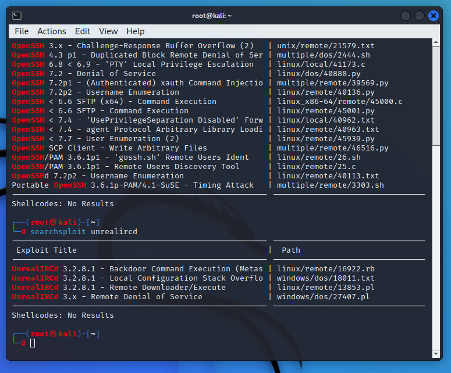
Task: Click the OpenSSH < 6.6 SFTP (x64) Command Execution entry
Action: [x=114, y=101]
